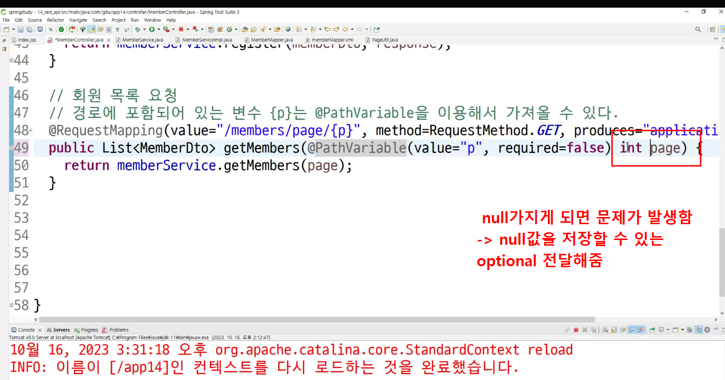This screenshot has height=380, width=725.
Task: Open the Window menu
Action: point(153,20)
